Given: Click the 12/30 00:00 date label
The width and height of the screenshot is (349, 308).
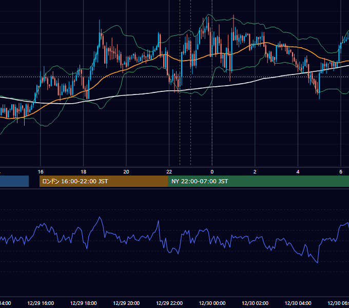Looking at the screenshot, I should coord(212,303).
